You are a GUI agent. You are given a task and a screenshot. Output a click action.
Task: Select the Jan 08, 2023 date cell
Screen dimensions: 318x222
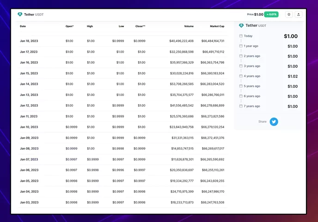click(x=29, y=149)
